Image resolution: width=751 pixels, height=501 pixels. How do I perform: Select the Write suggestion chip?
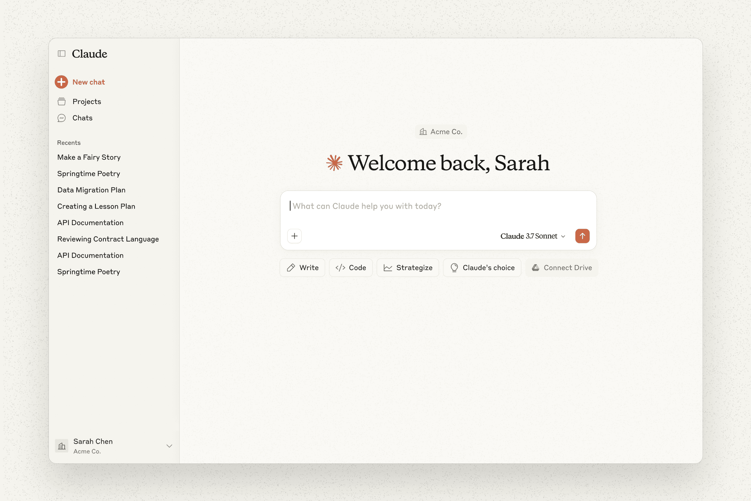(302, 268)
